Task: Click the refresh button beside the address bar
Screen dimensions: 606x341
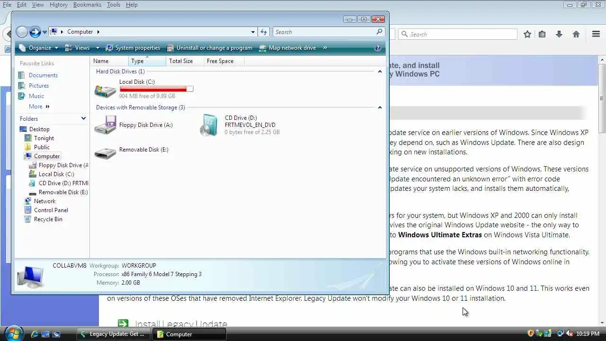Action: click(264, 32)
